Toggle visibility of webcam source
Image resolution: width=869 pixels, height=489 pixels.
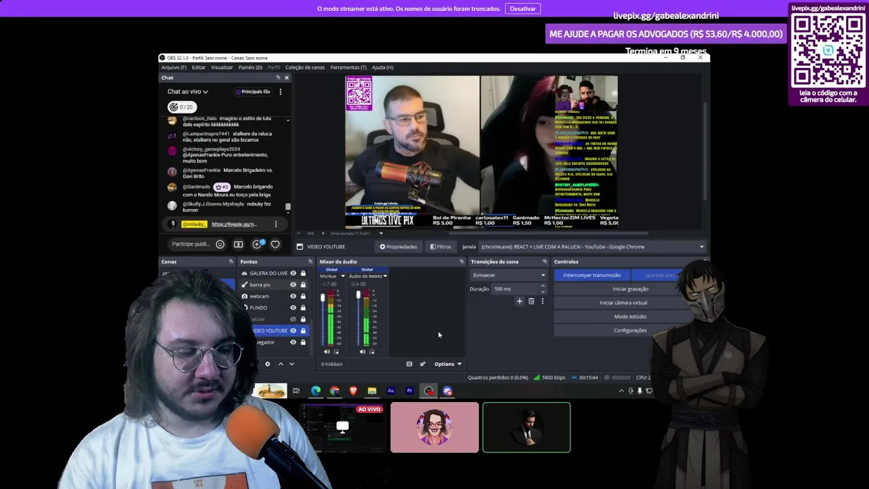(293, 296)
